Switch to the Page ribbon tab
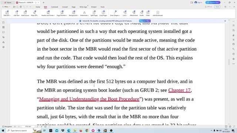Screen dimensions: 237x133 [74, 7]
